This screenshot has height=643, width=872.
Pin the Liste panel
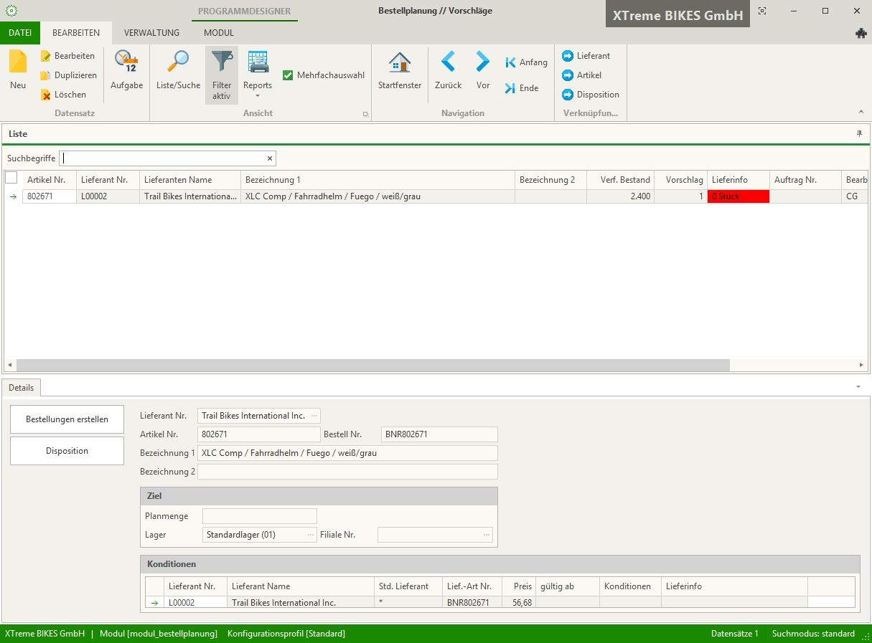pyautogui.click(x=859, y=133)
